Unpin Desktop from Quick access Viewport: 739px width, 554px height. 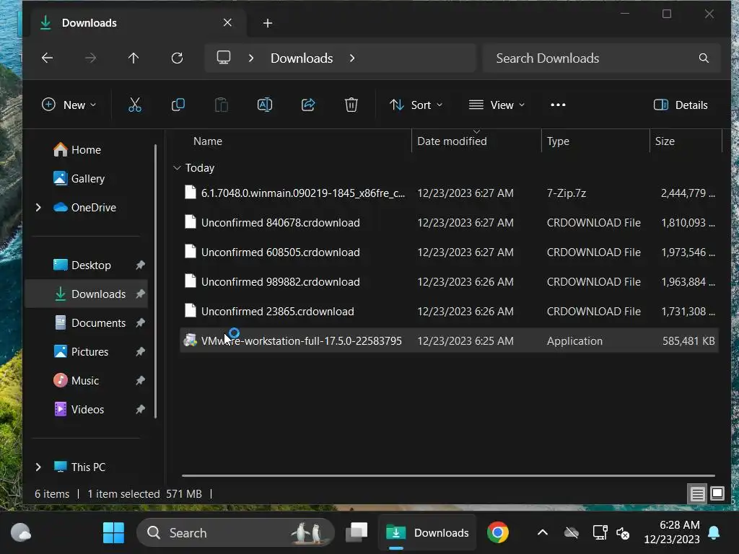[x=140, y=265]
